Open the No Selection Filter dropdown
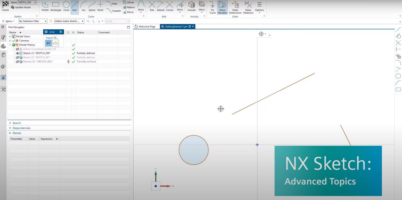Image resolution: width=402 pixels, height=200 pixels. pos(33,21)
